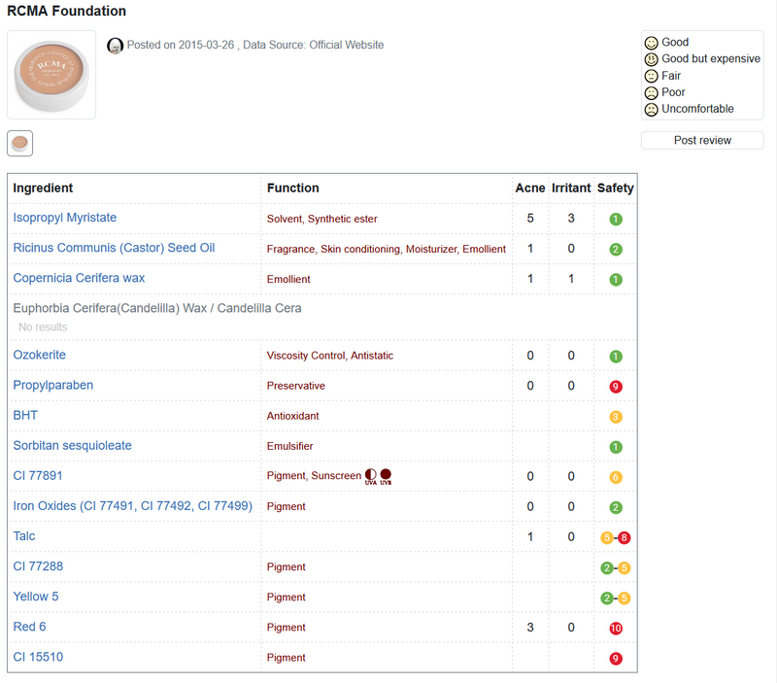
Task: Open the Sorbitan sesquioleate link
Action: pyautogui.click(x=72, y=446)
